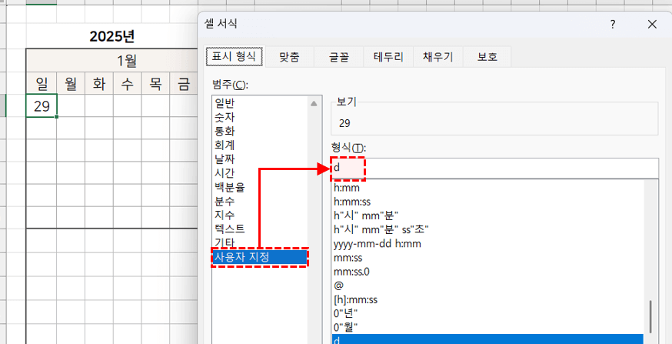Switch to the 채우기 tab

(438, 57)
